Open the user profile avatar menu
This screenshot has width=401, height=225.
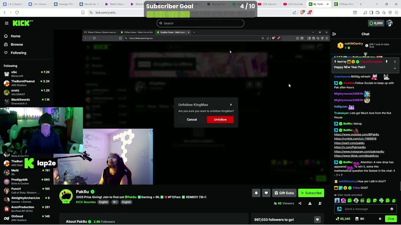(389, 23)
